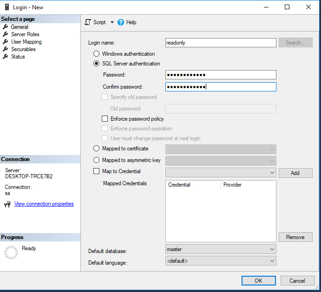Click the Securables page icon
The height and width of the screenshot is (292, 321).
tap(6, 49)
